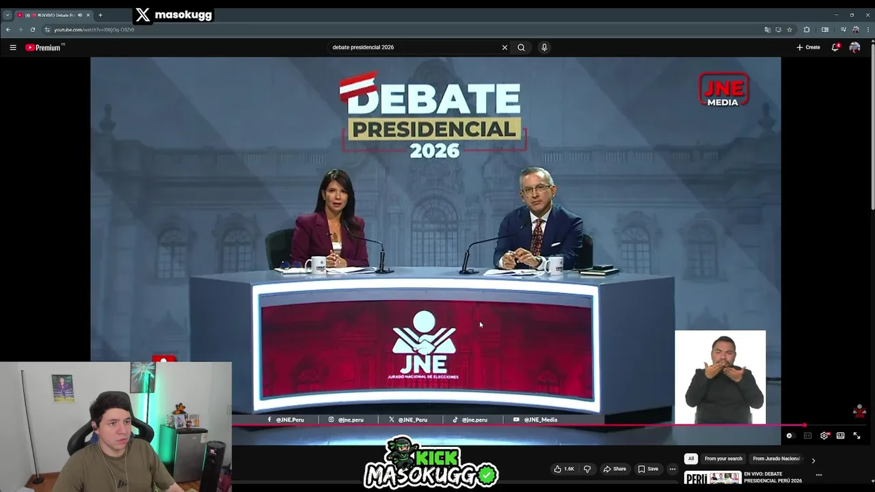Mute the tab via its speaker icon
This screenshot has width=875, height=492.
80,15
